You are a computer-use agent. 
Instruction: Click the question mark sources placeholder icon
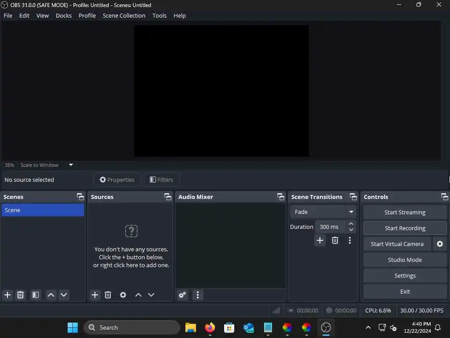pos(131,231)
